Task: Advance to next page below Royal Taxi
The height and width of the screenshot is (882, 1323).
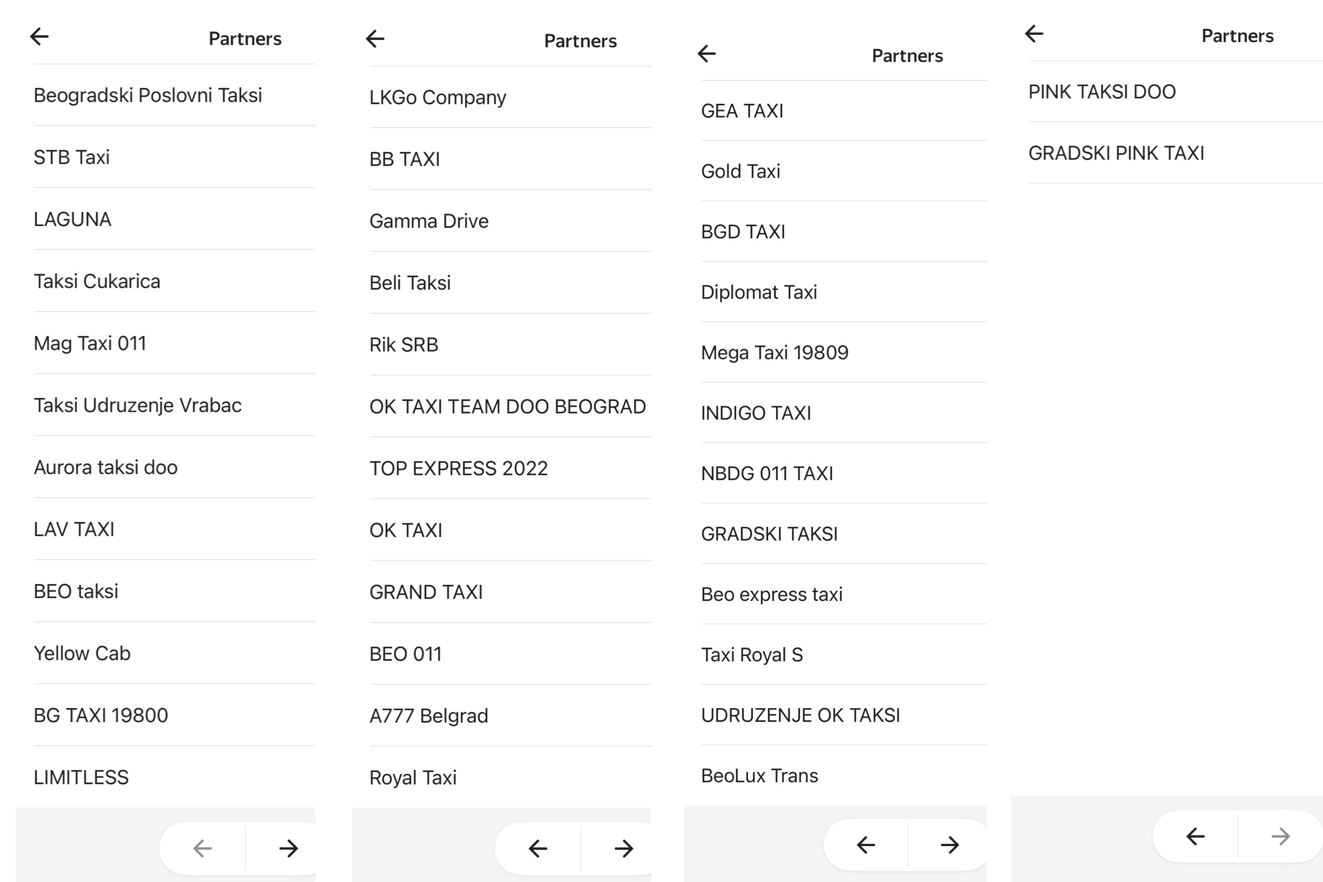Action: (x=623, y=848)
